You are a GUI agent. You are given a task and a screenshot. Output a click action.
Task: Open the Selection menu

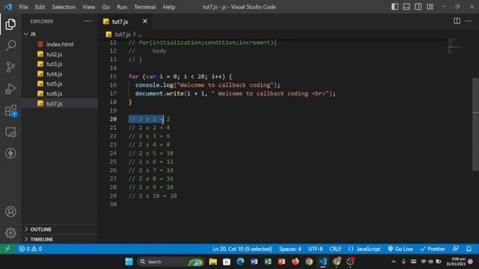click(x=64, y=7)
